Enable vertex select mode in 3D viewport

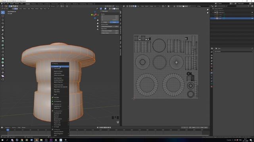tap(13, 9)
